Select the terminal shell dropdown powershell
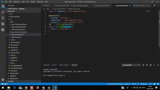 click(131, 65)
